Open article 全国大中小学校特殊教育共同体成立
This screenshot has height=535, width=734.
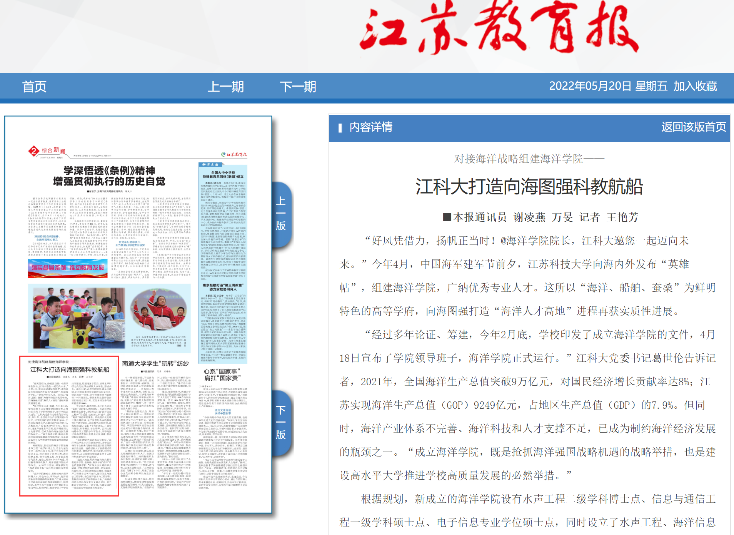[x=223, y=174]
